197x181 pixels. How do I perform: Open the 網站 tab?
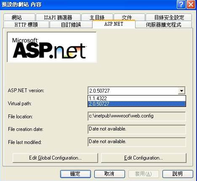pyautogui.click(x=19, y=17)
